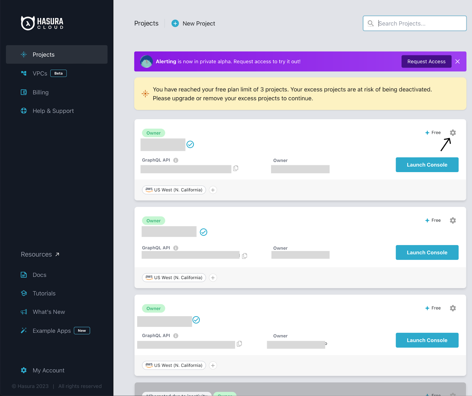Click the Tutorials graduation icon
Viewport: 472px width, 396px height.
pyautogui.click(x=24, y=293)
